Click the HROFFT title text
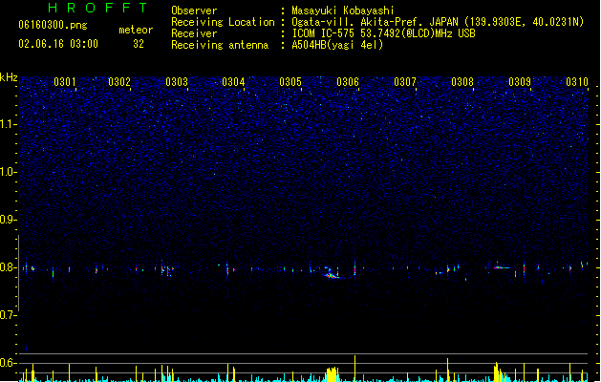This screenshot has height=382, width=601. [98, 8]
